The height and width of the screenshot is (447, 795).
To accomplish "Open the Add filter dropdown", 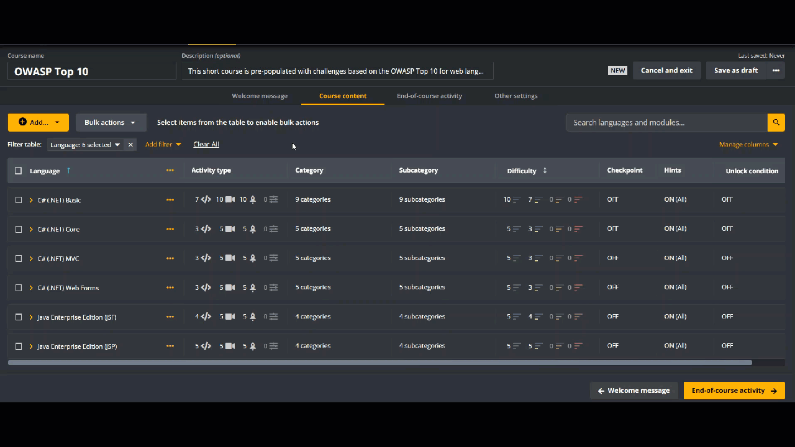I will [x=163, y=144].
